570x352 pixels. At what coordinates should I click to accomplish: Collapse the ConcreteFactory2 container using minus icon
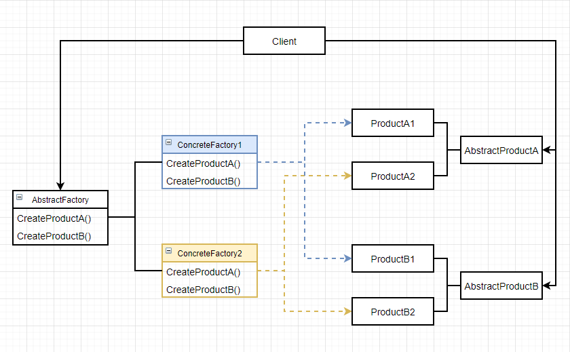click(x=168, y=252)
